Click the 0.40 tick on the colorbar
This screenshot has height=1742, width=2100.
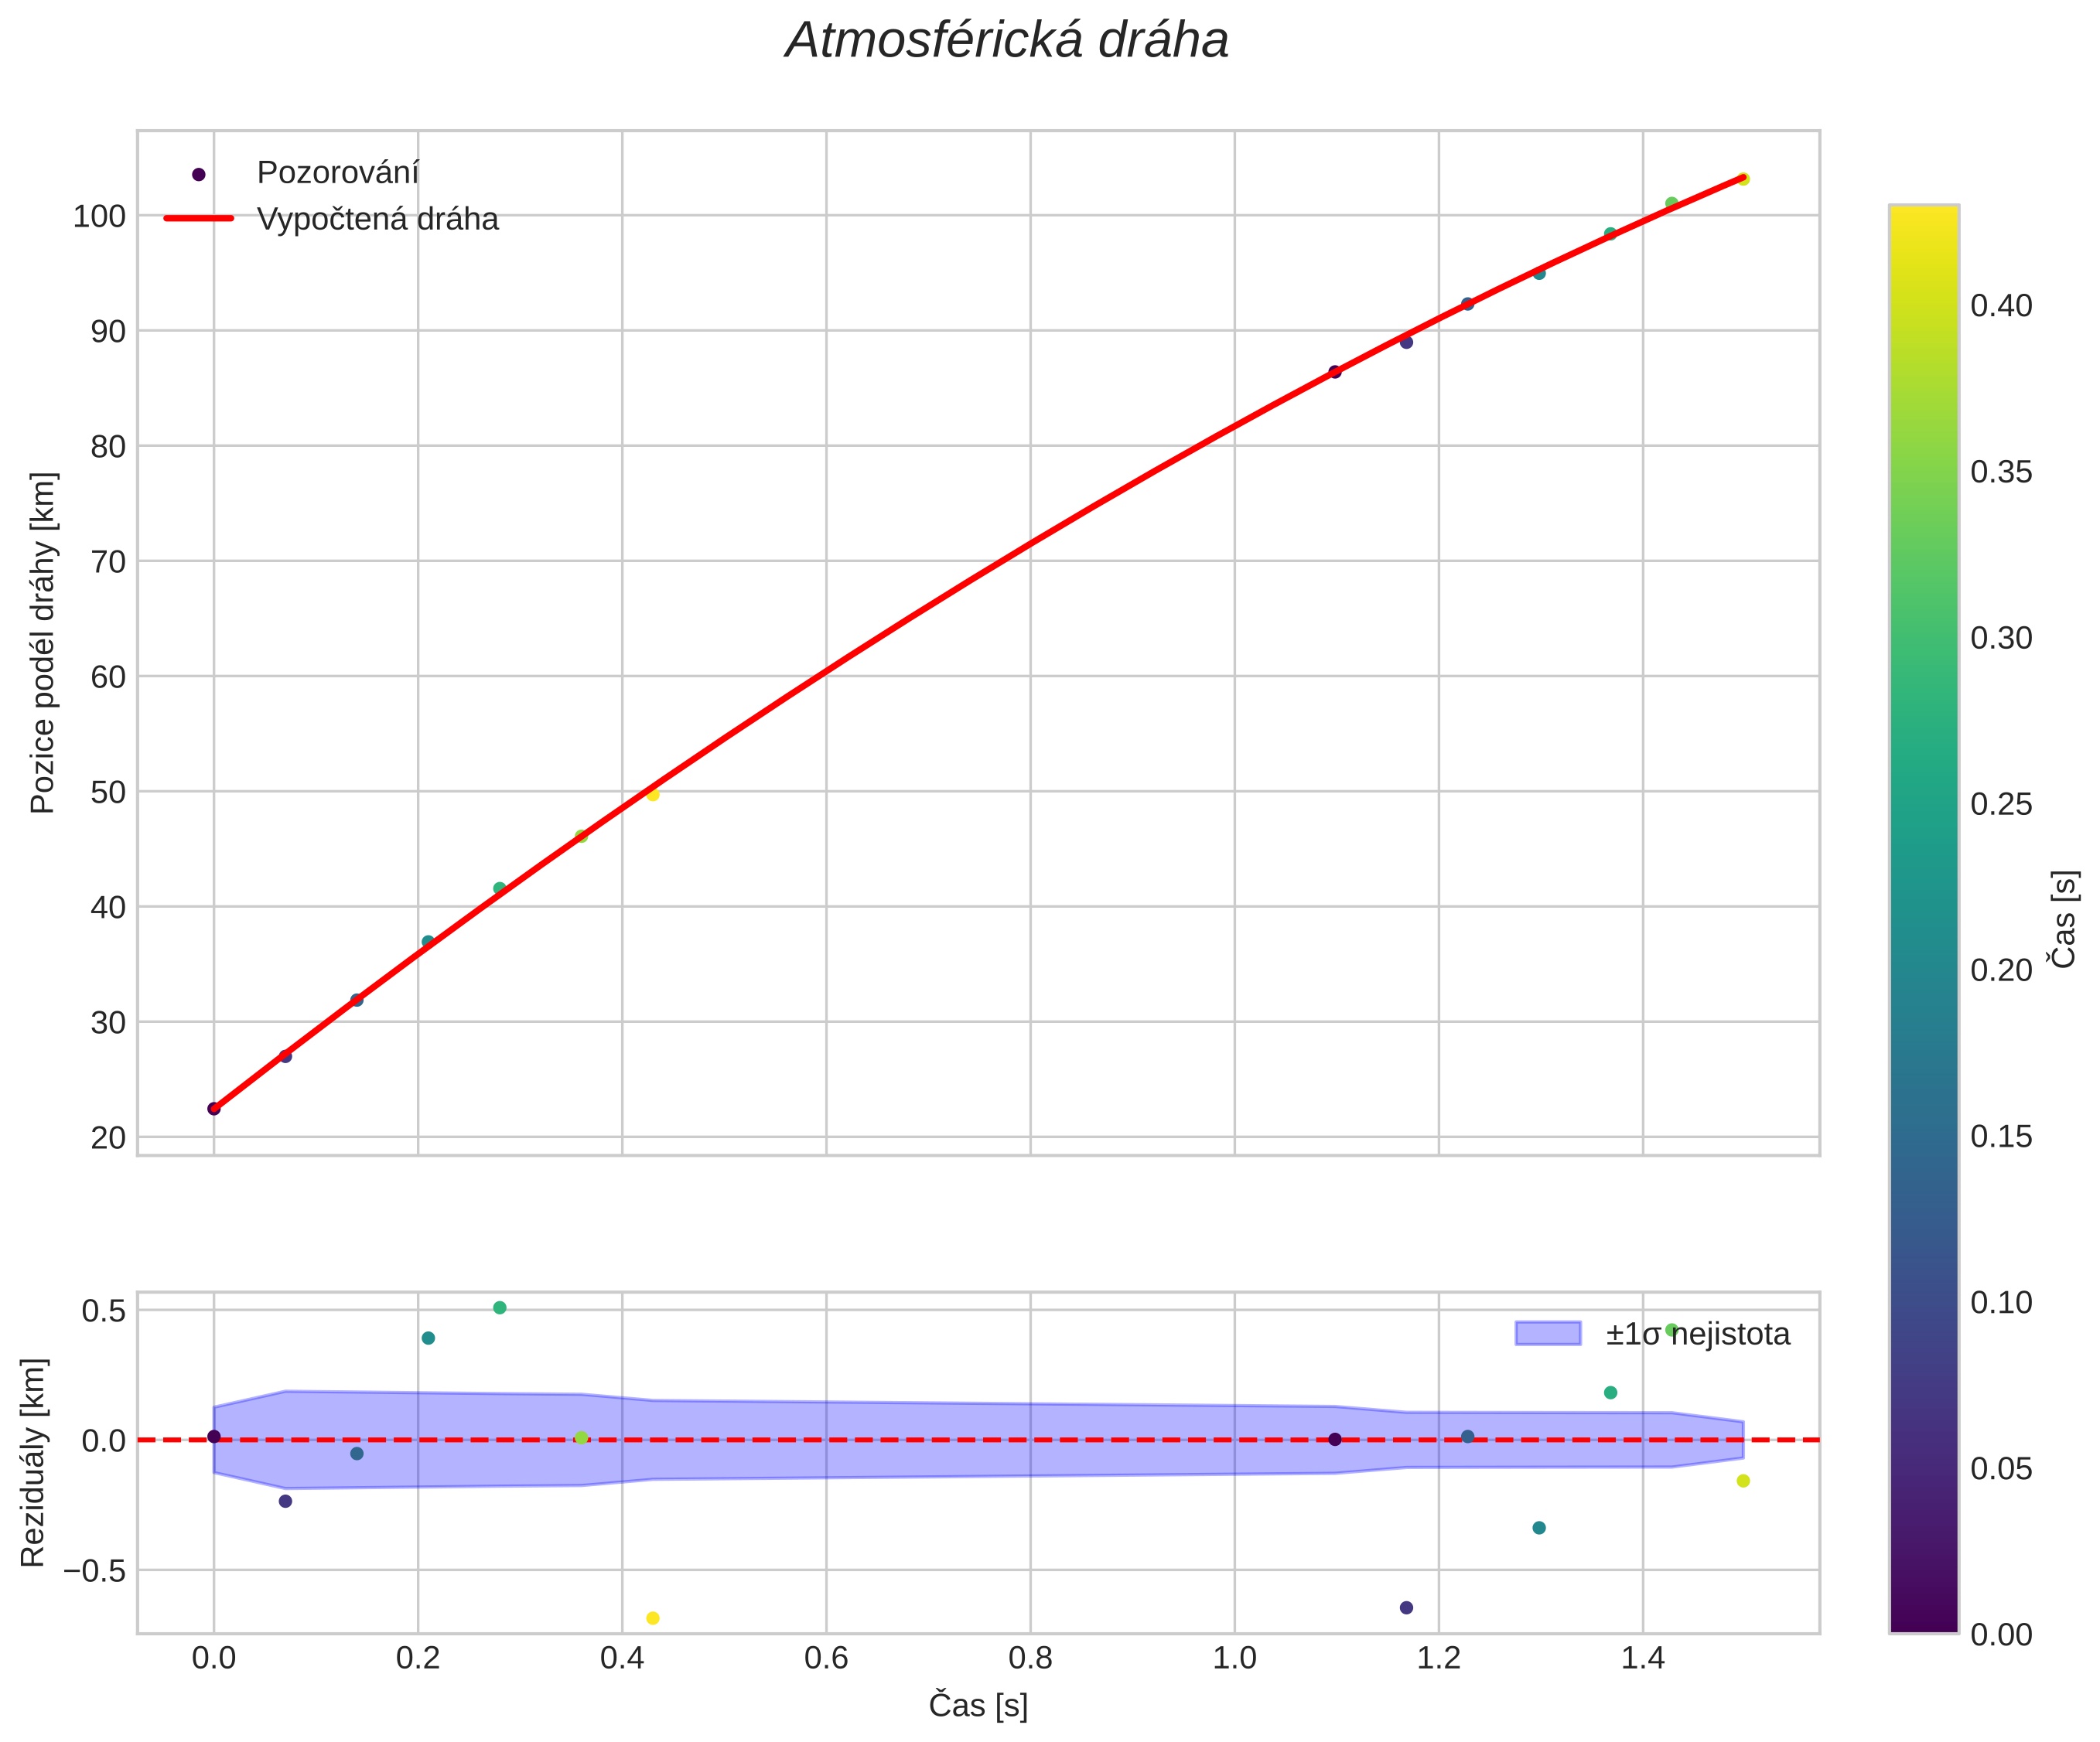(x=2000, y=306)
